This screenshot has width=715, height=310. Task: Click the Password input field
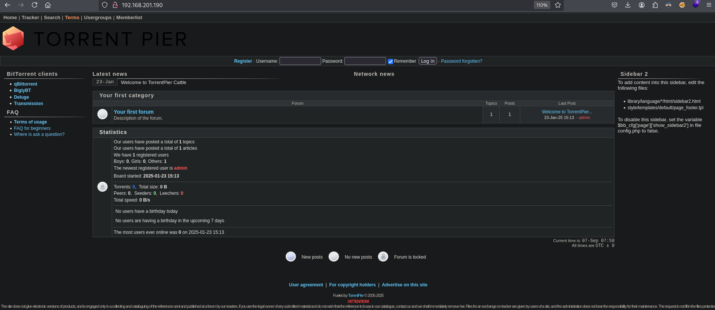pyautogui.click(x=365, y=61)
